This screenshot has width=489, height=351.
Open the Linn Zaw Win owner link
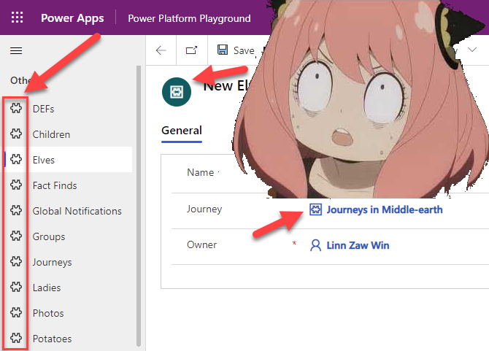click(x=358, y=245)
